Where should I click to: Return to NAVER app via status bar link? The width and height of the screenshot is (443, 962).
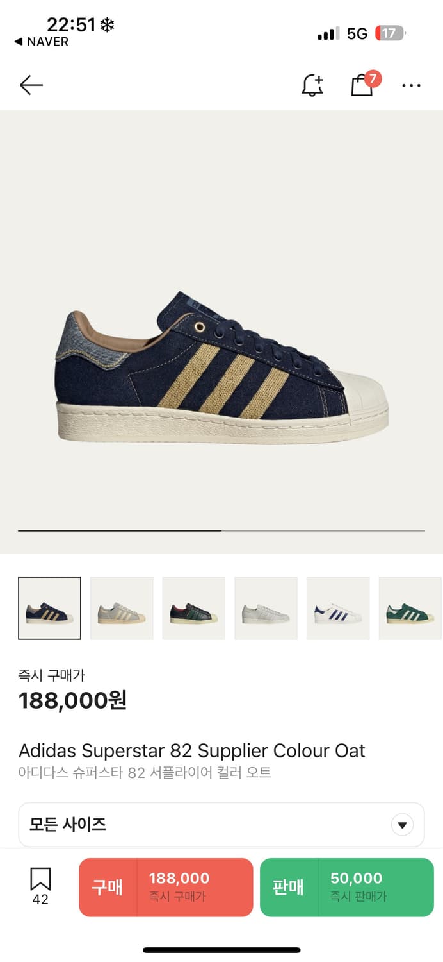point(41,42)
